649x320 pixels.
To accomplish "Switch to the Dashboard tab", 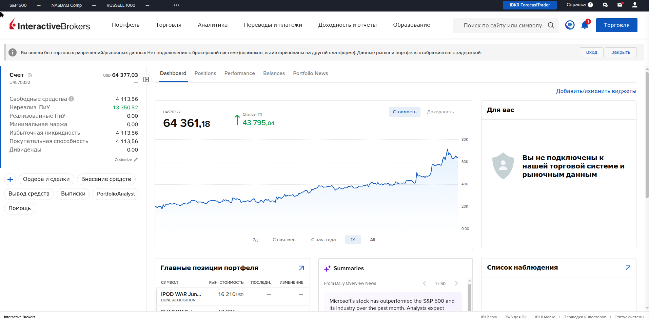I will coord(173,73).
